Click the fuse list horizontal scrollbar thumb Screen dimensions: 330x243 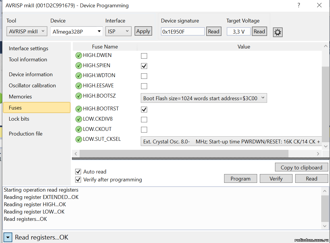[184, 154]
